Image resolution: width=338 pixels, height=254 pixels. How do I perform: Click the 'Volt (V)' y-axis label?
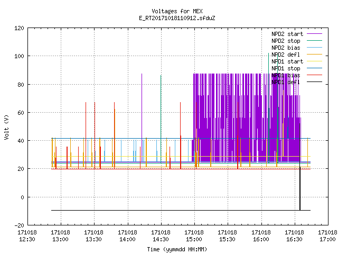(7, 127)
